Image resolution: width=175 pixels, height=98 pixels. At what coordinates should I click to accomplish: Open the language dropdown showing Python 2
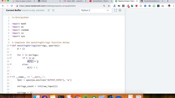click(x=95, y=10)
